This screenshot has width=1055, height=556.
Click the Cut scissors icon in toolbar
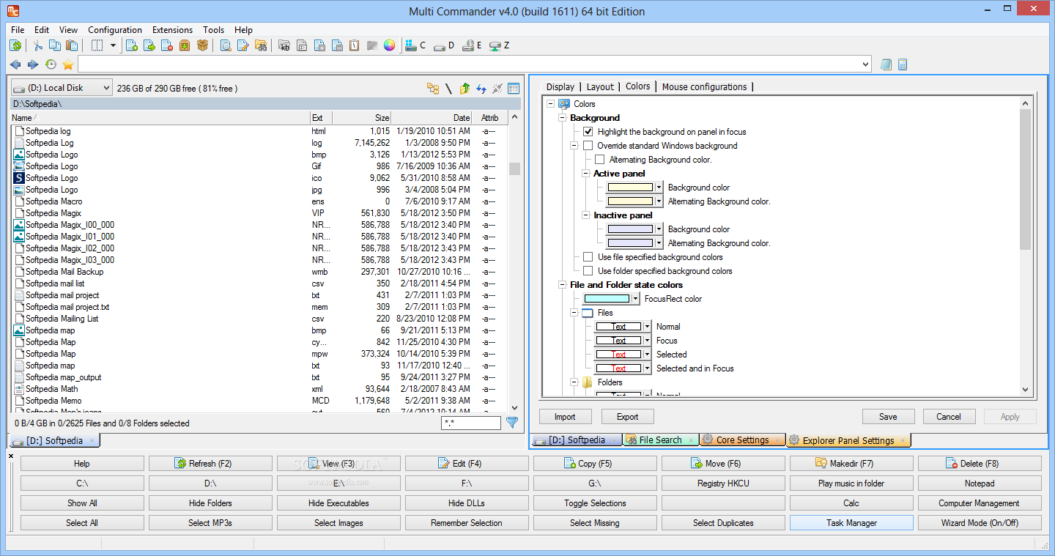point(38,45)
